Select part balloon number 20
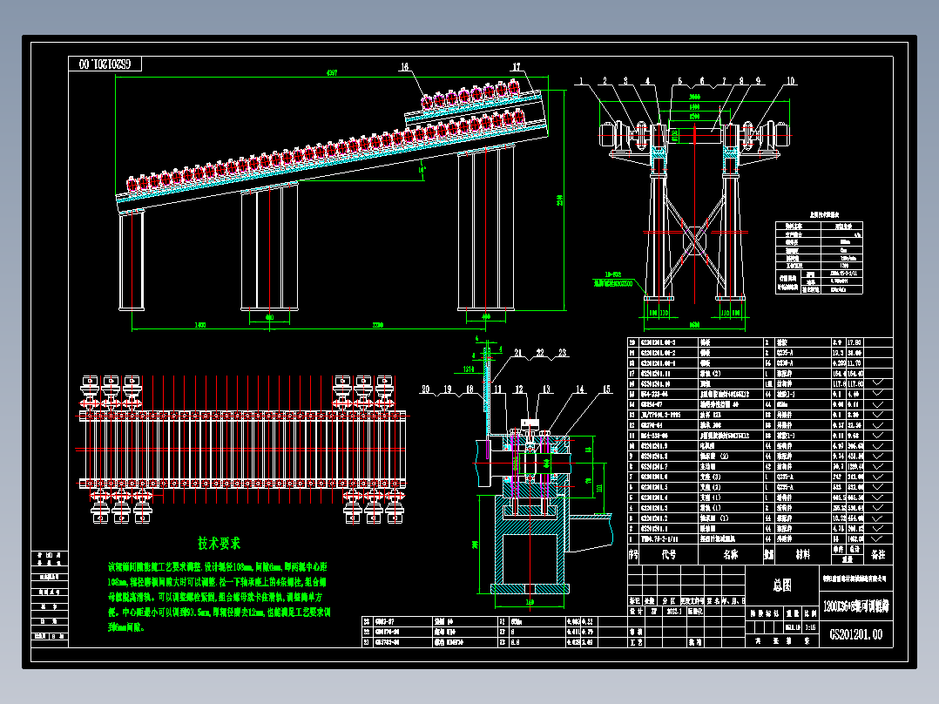The width and height of the screenshot is (939, 704). pyautogui.click(x=425, y=389)
